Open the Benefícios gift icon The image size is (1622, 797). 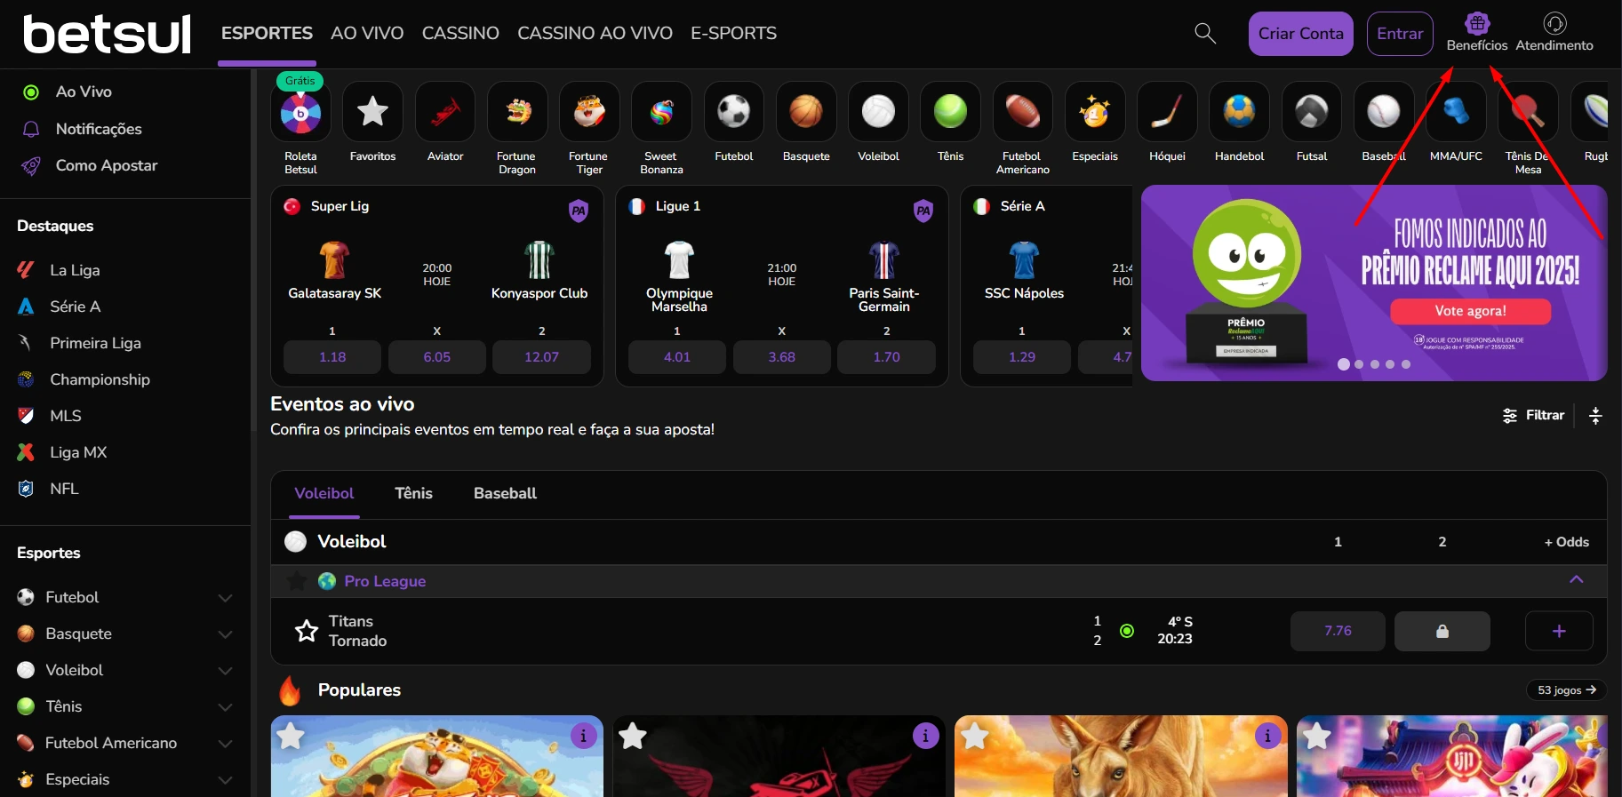(x=1476, y=24)
